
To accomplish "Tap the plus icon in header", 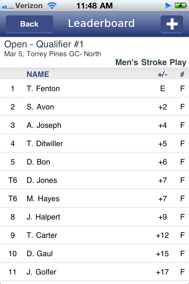I will click(x=172, y=24).
